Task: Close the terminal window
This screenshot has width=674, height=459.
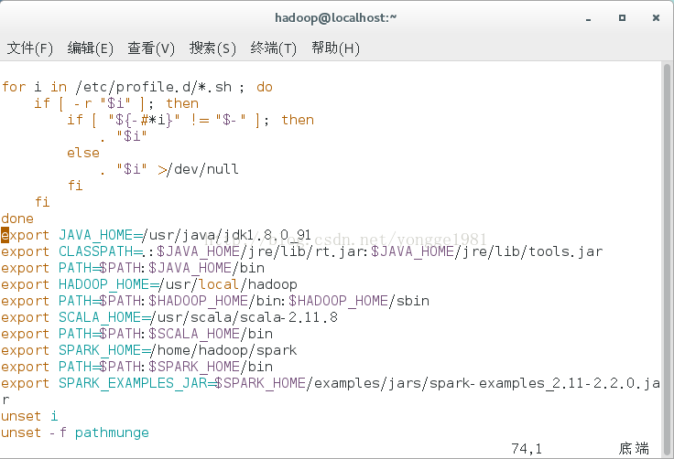Action: [656, 18]
